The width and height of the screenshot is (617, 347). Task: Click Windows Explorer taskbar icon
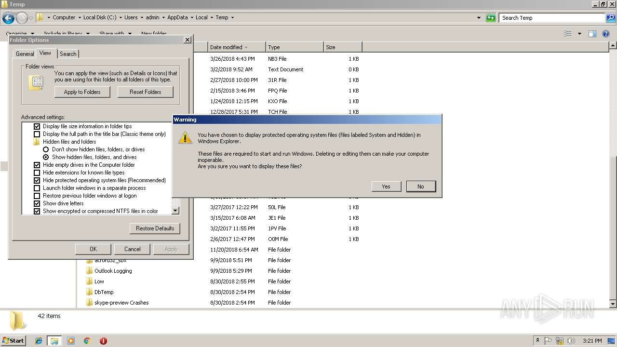click(54, 341)
